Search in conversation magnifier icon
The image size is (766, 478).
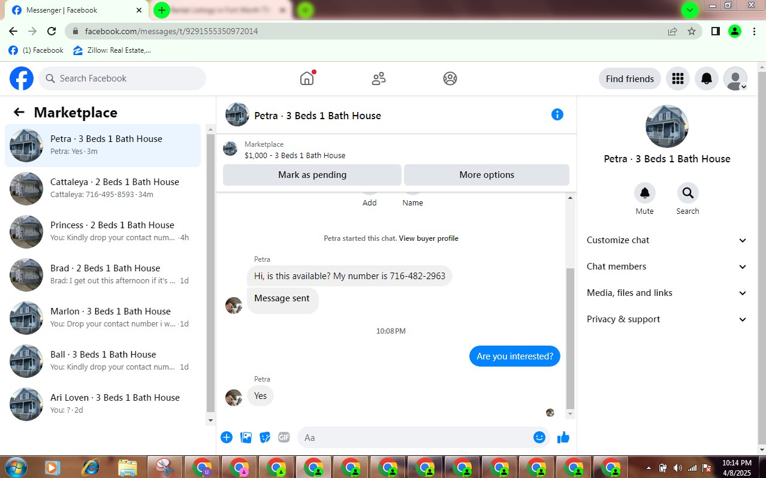[x=688, y=193]
